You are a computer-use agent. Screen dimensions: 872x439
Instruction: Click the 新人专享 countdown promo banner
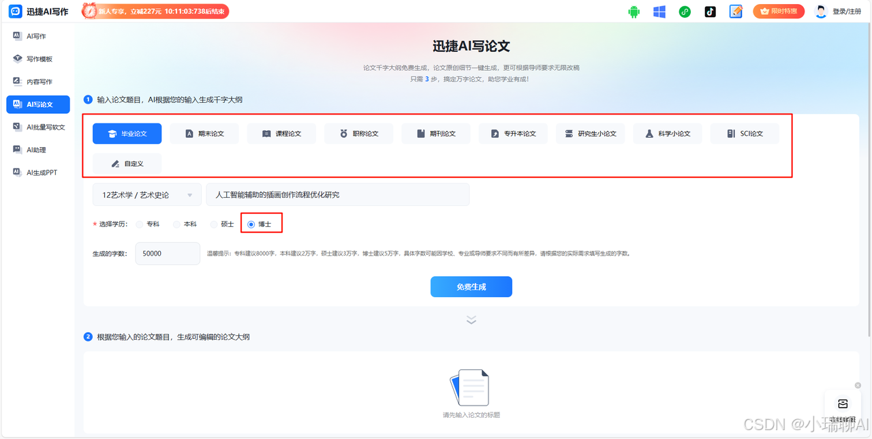click(155, 12)
